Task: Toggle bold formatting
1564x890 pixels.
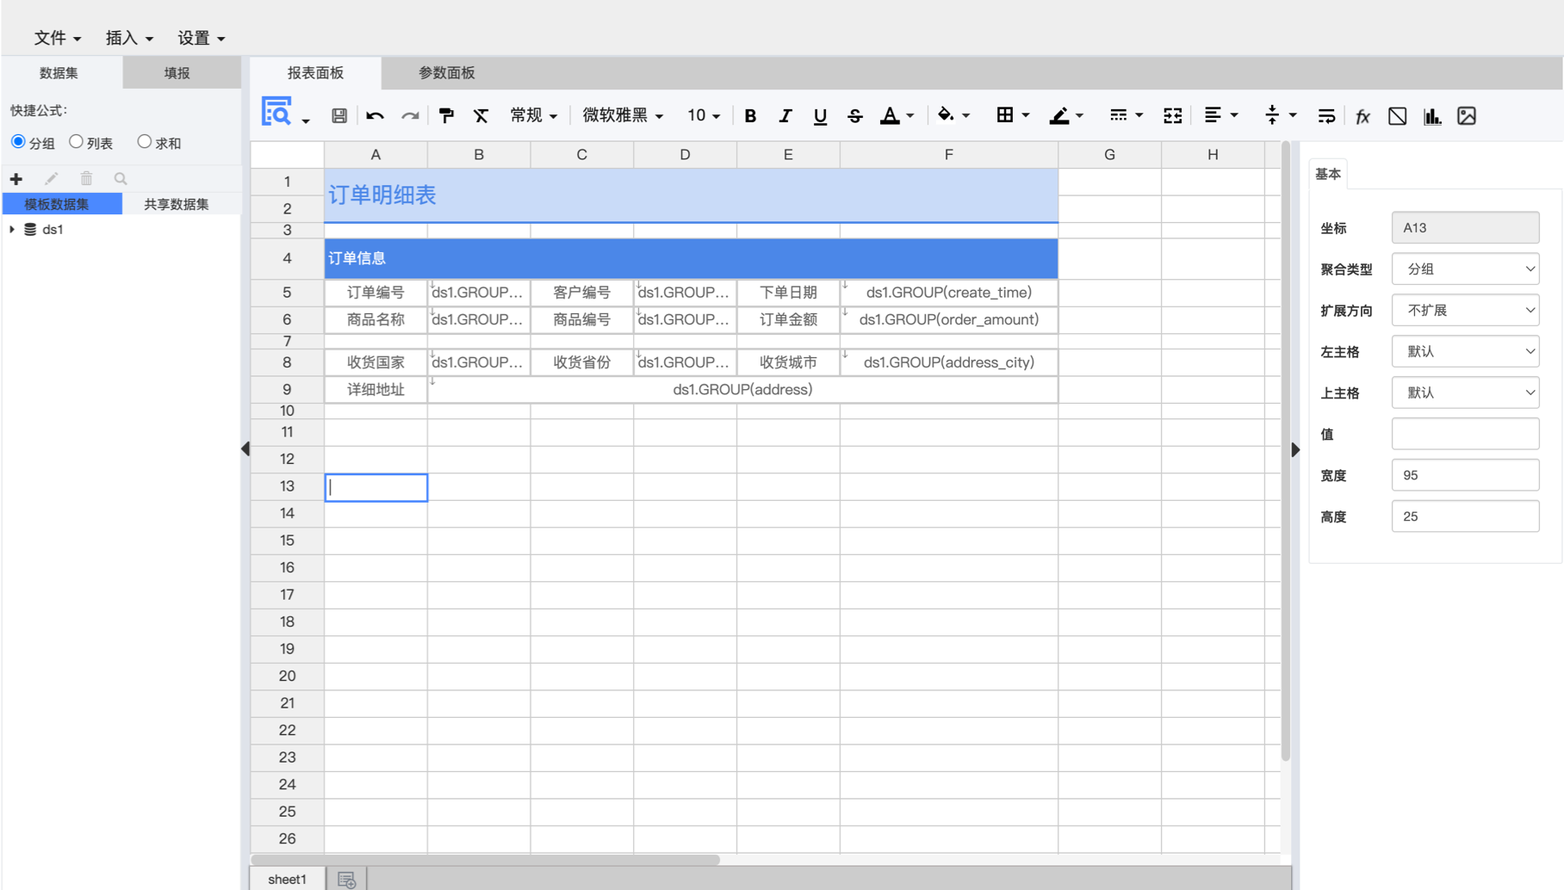Action: coord(750,115)
